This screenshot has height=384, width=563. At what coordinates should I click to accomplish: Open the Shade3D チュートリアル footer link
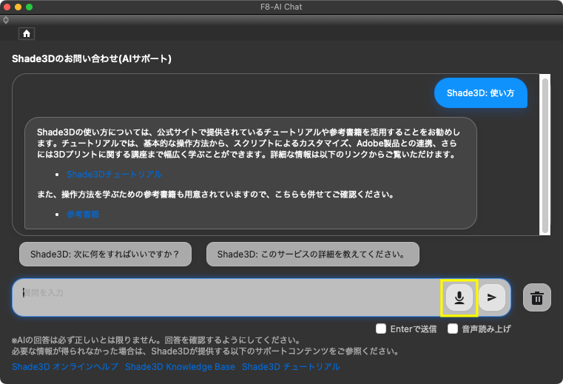pos(291,367)
